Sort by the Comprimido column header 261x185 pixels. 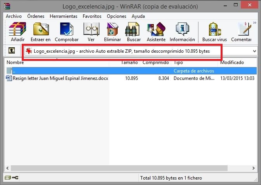[x=156, y=62]
